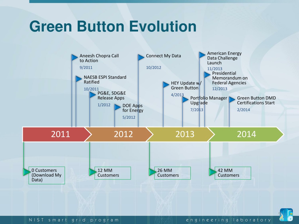Viewport: 299px width, 224px height.
Task: Click the Green Button DMD Certifications Start text
Action: 256,100
